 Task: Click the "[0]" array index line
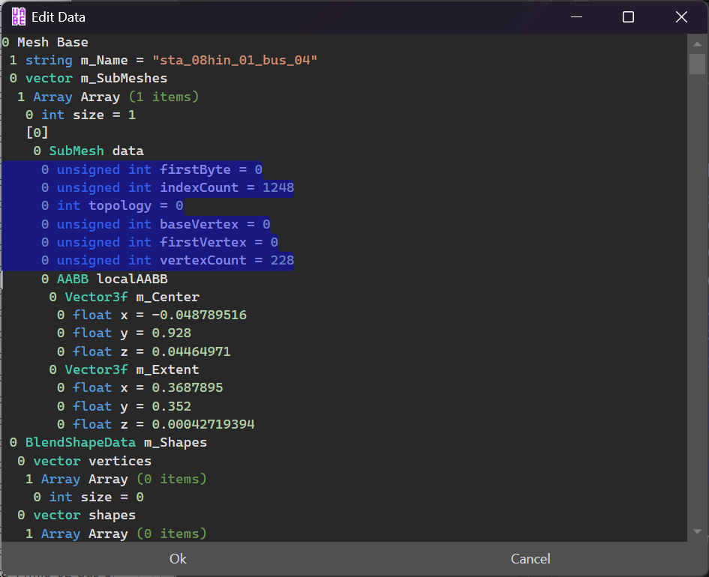[x=37, y=133]
